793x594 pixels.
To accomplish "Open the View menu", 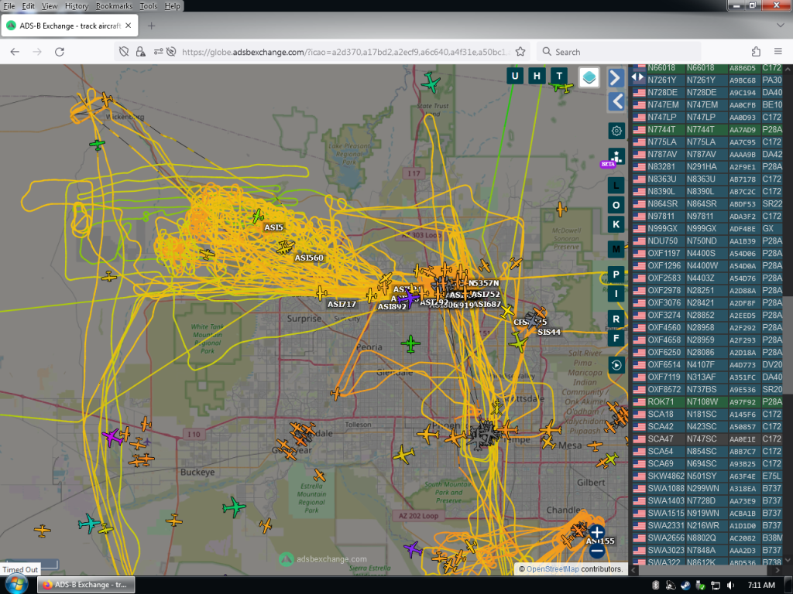I will (x=50, y=6).
